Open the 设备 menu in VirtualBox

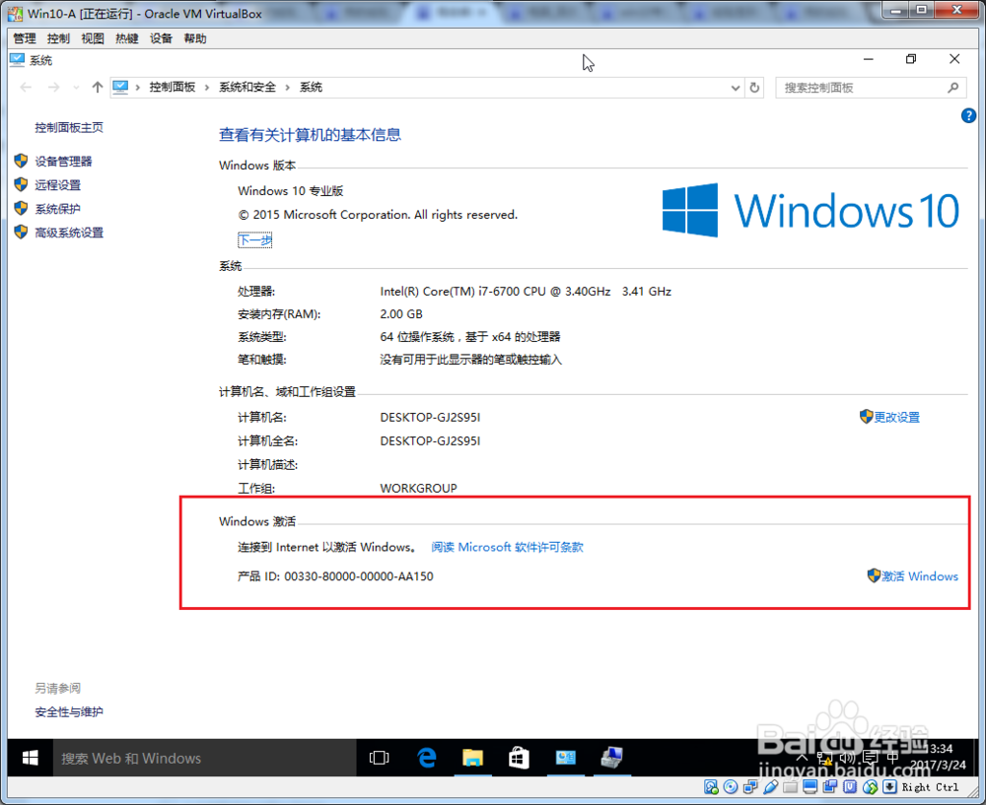tap(160, 37)
